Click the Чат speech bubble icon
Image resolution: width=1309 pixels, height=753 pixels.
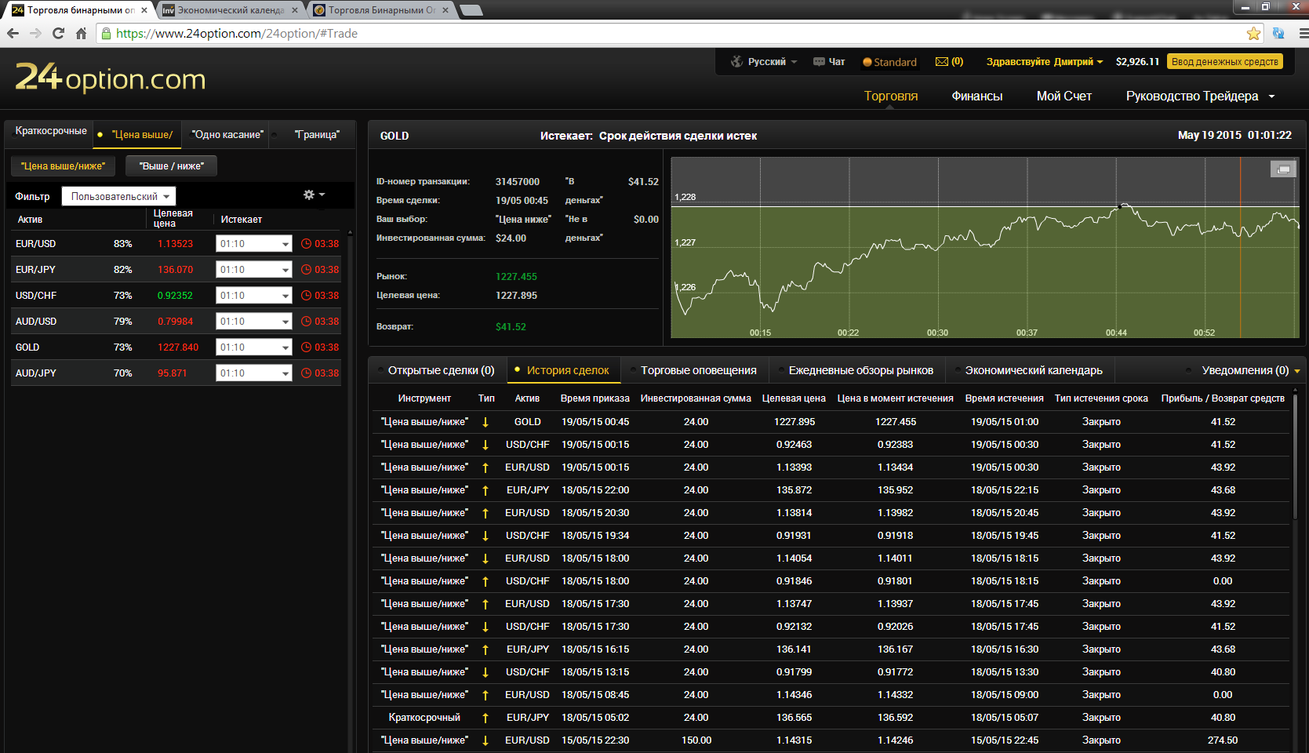[x=819, y=62]
